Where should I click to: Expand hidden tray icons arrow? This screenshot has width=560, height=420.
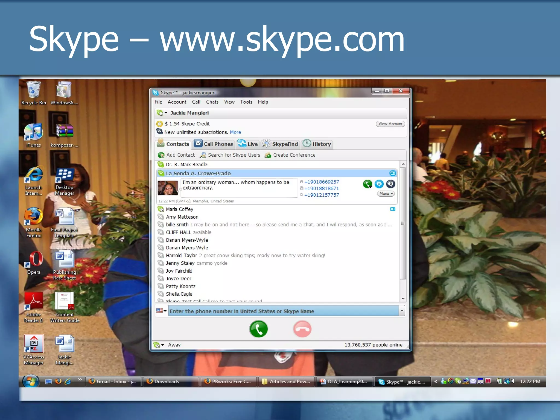point(436,381)
